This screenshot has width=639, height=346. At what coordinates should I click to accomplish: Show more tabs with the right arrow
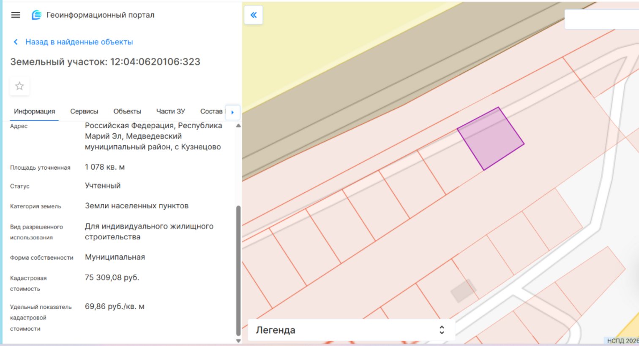[232, 112]
